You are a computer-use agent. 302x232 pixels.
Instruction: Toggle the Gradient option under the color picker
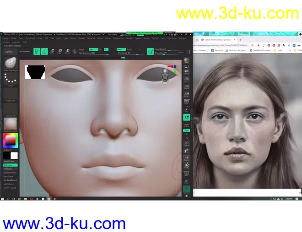(8, 150)
